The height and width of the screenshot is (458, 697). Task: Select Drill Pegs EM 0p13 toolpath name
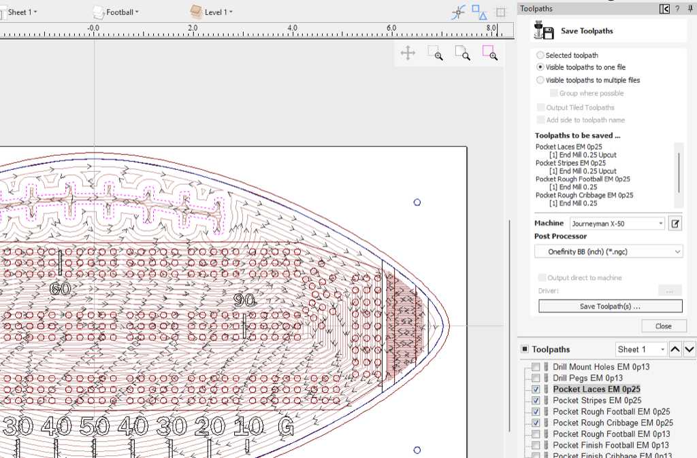click(587, 378)
